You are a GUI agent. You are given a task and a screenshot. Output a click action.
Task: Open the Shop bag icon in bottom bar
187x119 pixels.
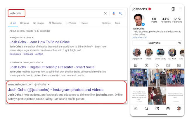coord(168,108)
